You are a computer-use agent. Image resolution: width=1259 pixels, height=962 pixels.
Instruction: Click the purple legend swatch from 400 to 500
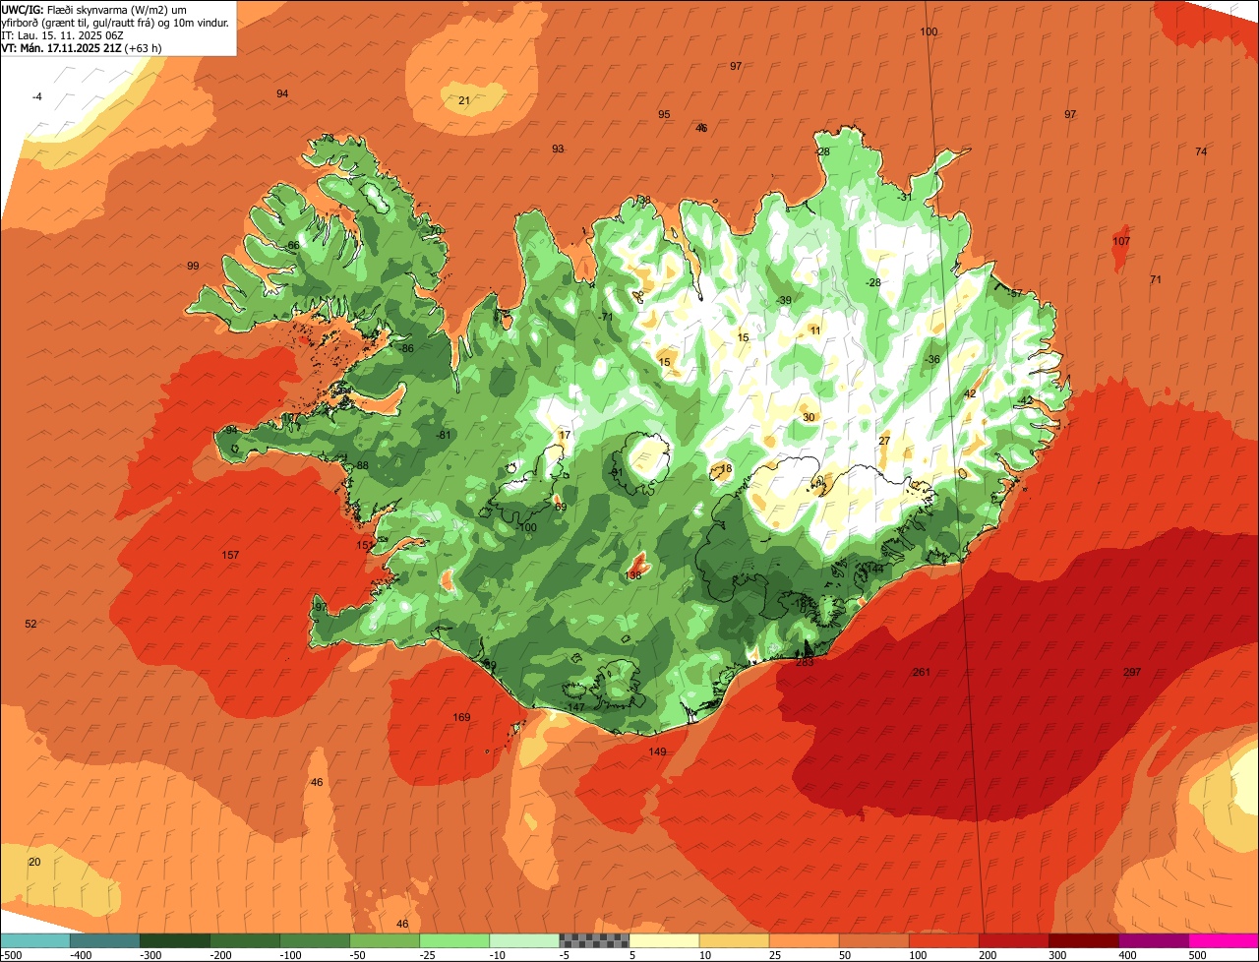click(x=1154, y=940)
